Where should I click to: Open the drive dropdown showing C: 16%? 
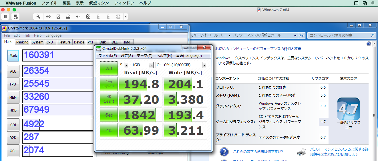(181, 65)
